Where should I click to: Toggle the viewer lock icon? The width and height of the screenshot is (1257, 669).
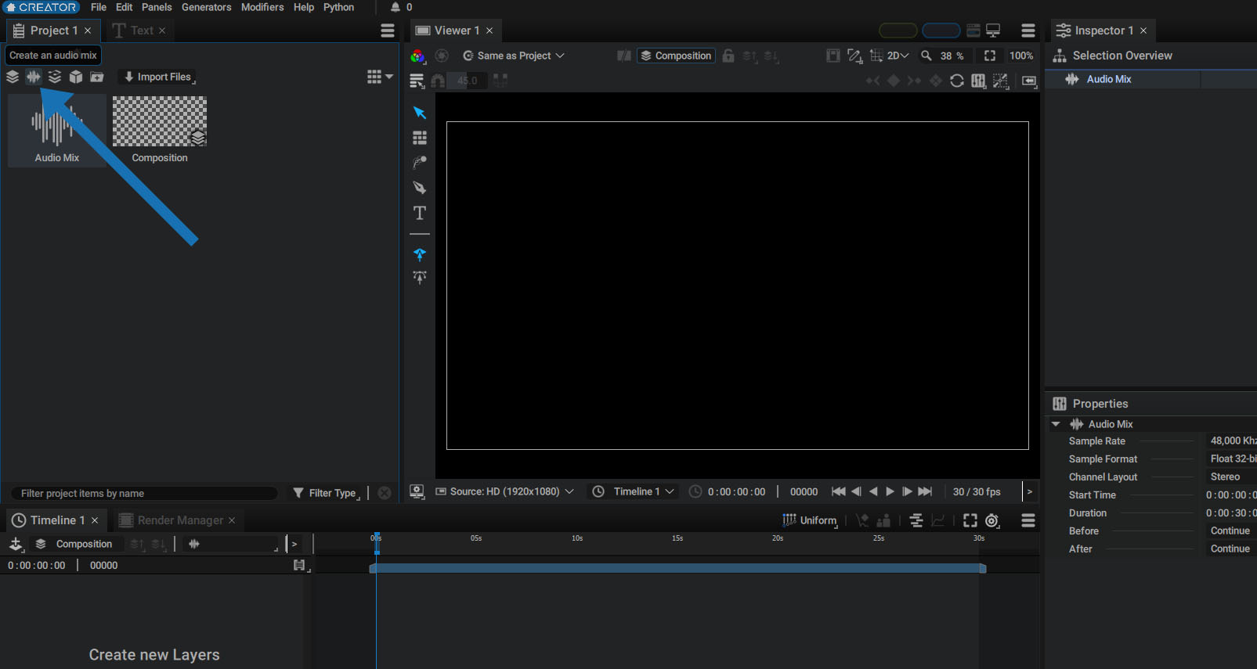click(x=728, y=56)
